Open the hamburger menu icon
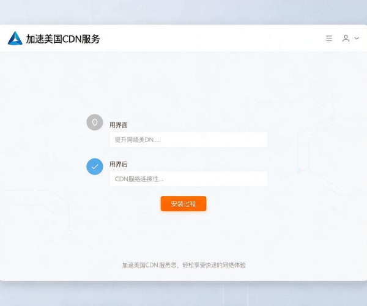367x306 pixels. (329, 38)
